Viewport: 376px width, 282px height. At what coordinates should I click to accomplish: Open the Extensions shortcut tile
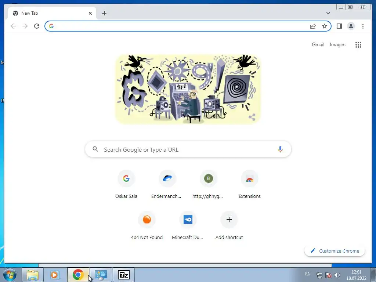[249, 185]
